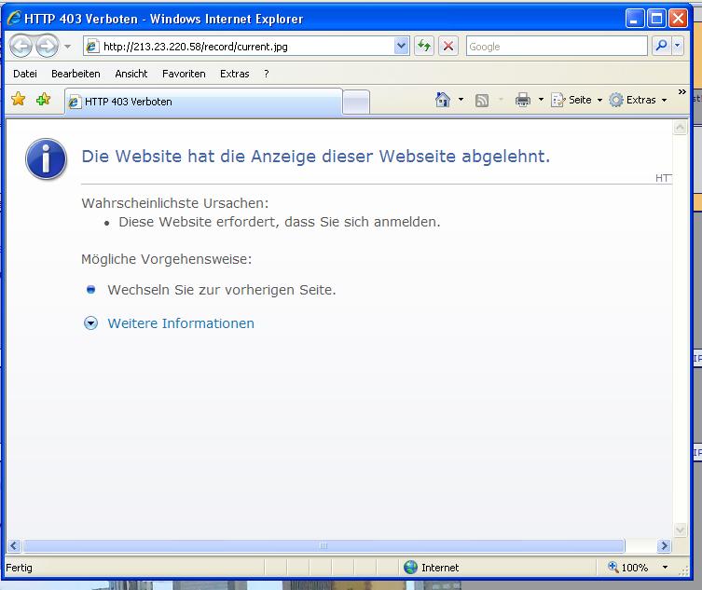Click the RSS feeds icon
702x590 pixels.
click(x=482, y=101)
